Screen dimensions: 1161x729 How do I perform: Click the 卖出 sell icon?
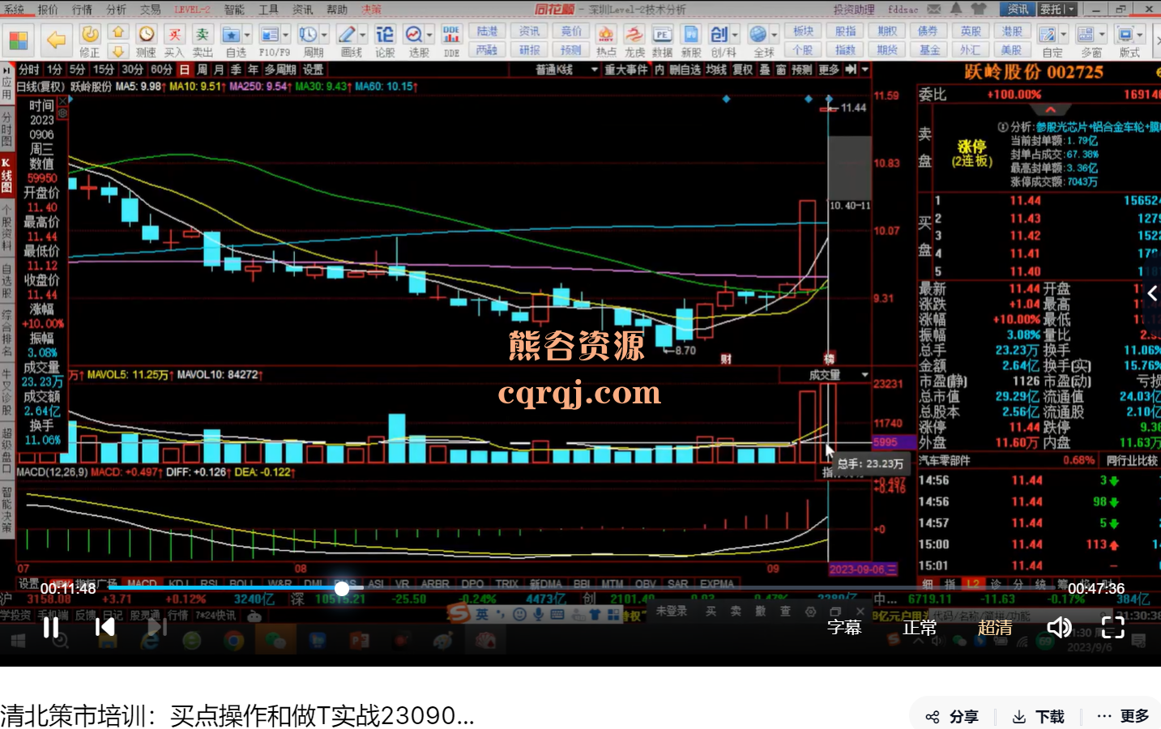coord(203,34)
